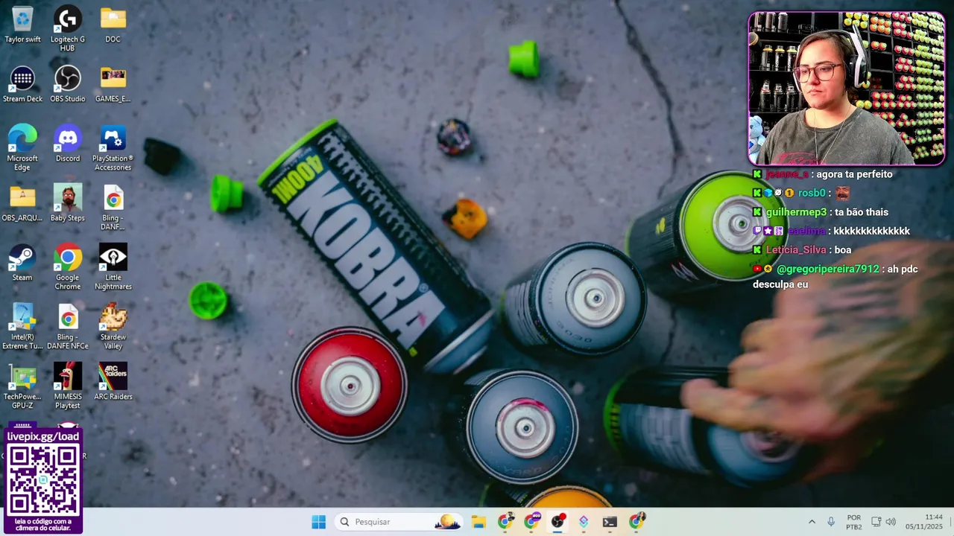The width and height of the screenshot is (954, 536).
Task: Open the Taylor swift recycle bin icon
Action: coord(22,24)
